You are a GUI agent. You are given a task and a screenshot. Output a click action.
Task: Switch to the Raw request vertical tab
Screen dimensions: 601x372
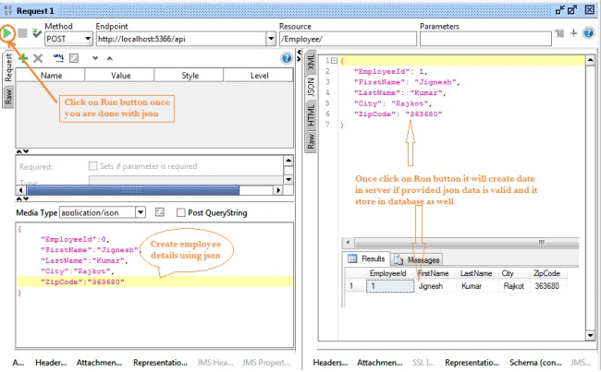coord(8,96)
